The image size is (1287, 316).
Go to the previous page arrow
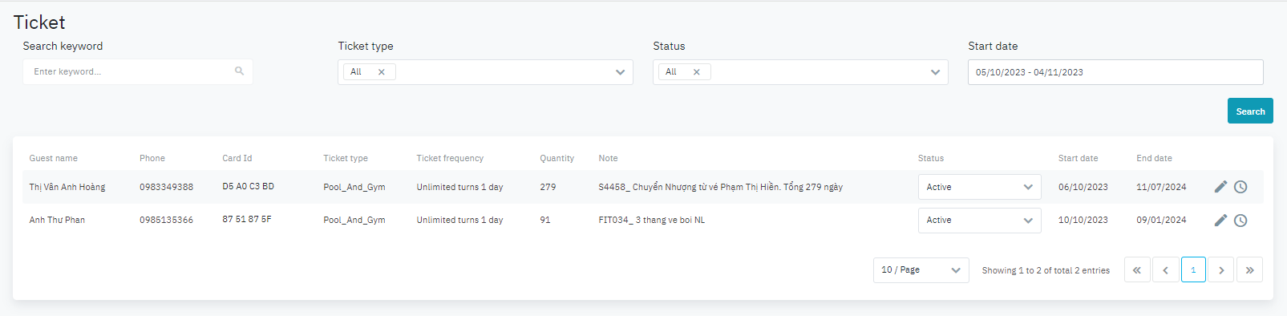click(x=1165, y=270)
